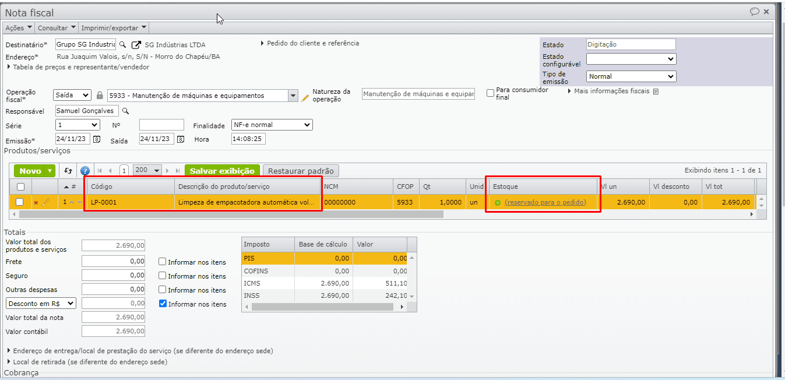
Task: Open the Finalidade dropdown
Action: pyautogui.click(x=272, y=125)
